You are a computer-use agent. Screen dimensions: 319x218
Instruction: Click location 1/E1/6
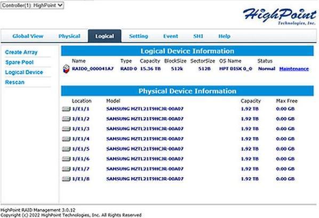pyautogui.click(x=81, y=159)
